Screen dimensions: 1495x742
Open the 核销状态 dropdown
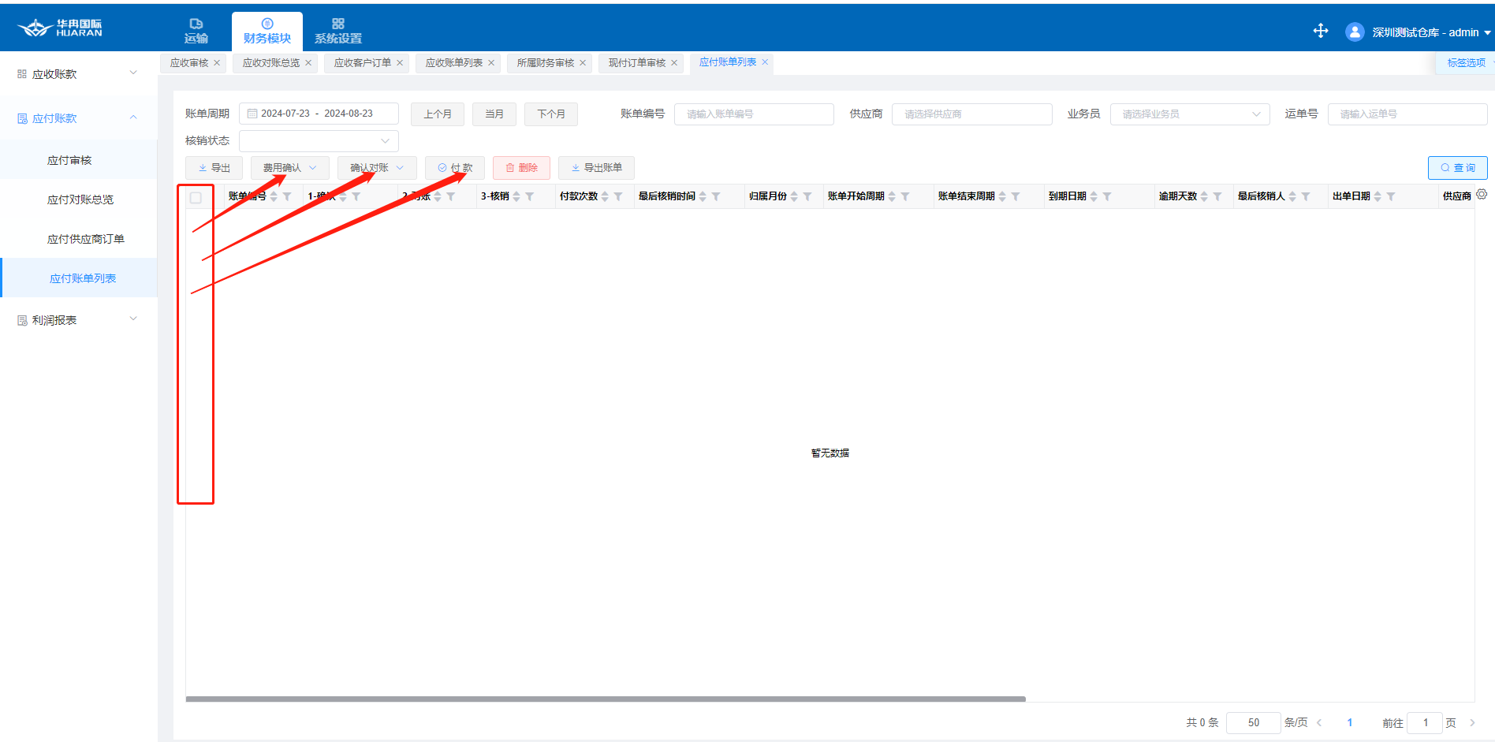click(319, 141)
